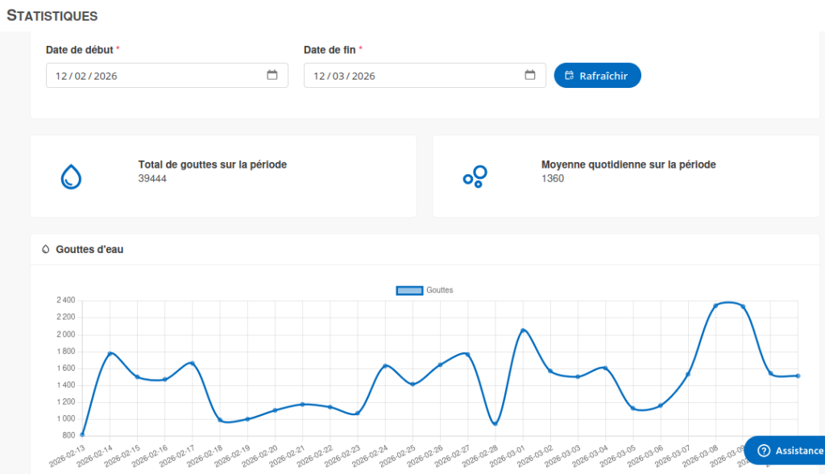This screenshot has height=474, width=825.
Task: Select the year segment in Date de fin
Action: coord(363,76)
